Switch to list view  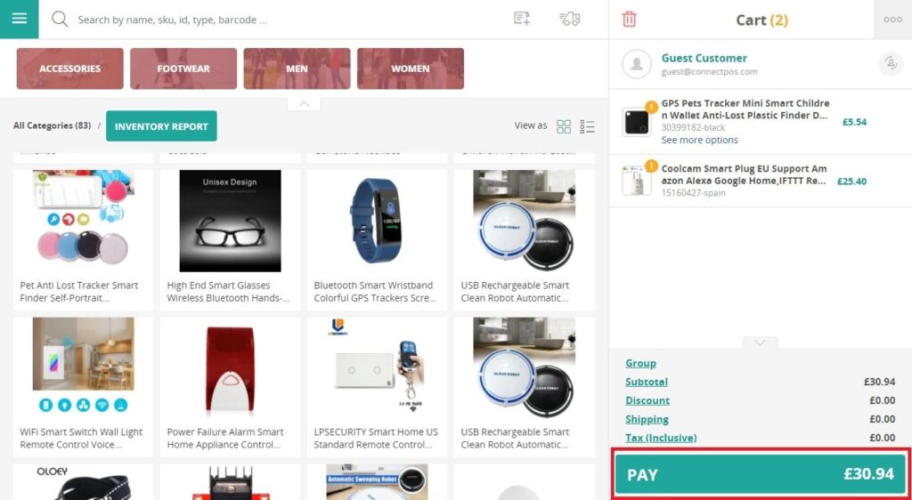[587, 126]
